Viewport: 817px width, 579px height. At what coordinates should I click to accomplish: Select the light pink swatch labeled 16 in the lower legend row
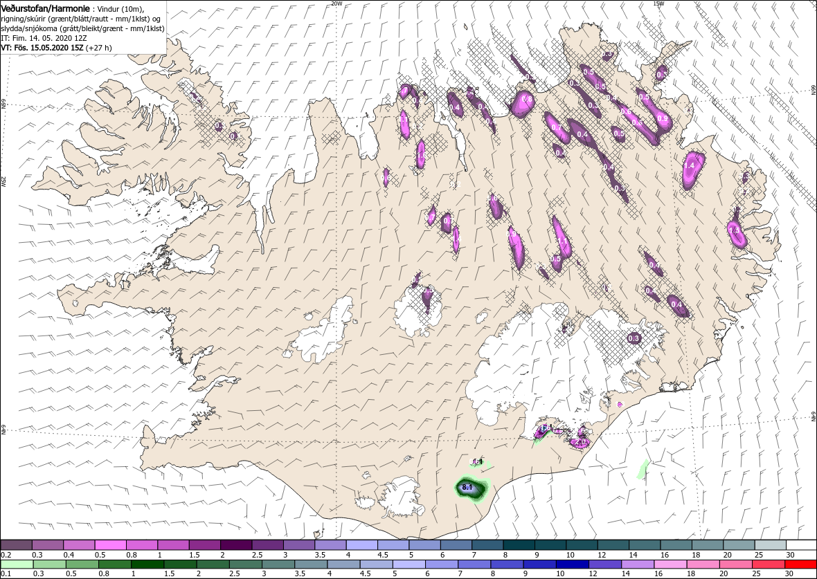[670, 564]
